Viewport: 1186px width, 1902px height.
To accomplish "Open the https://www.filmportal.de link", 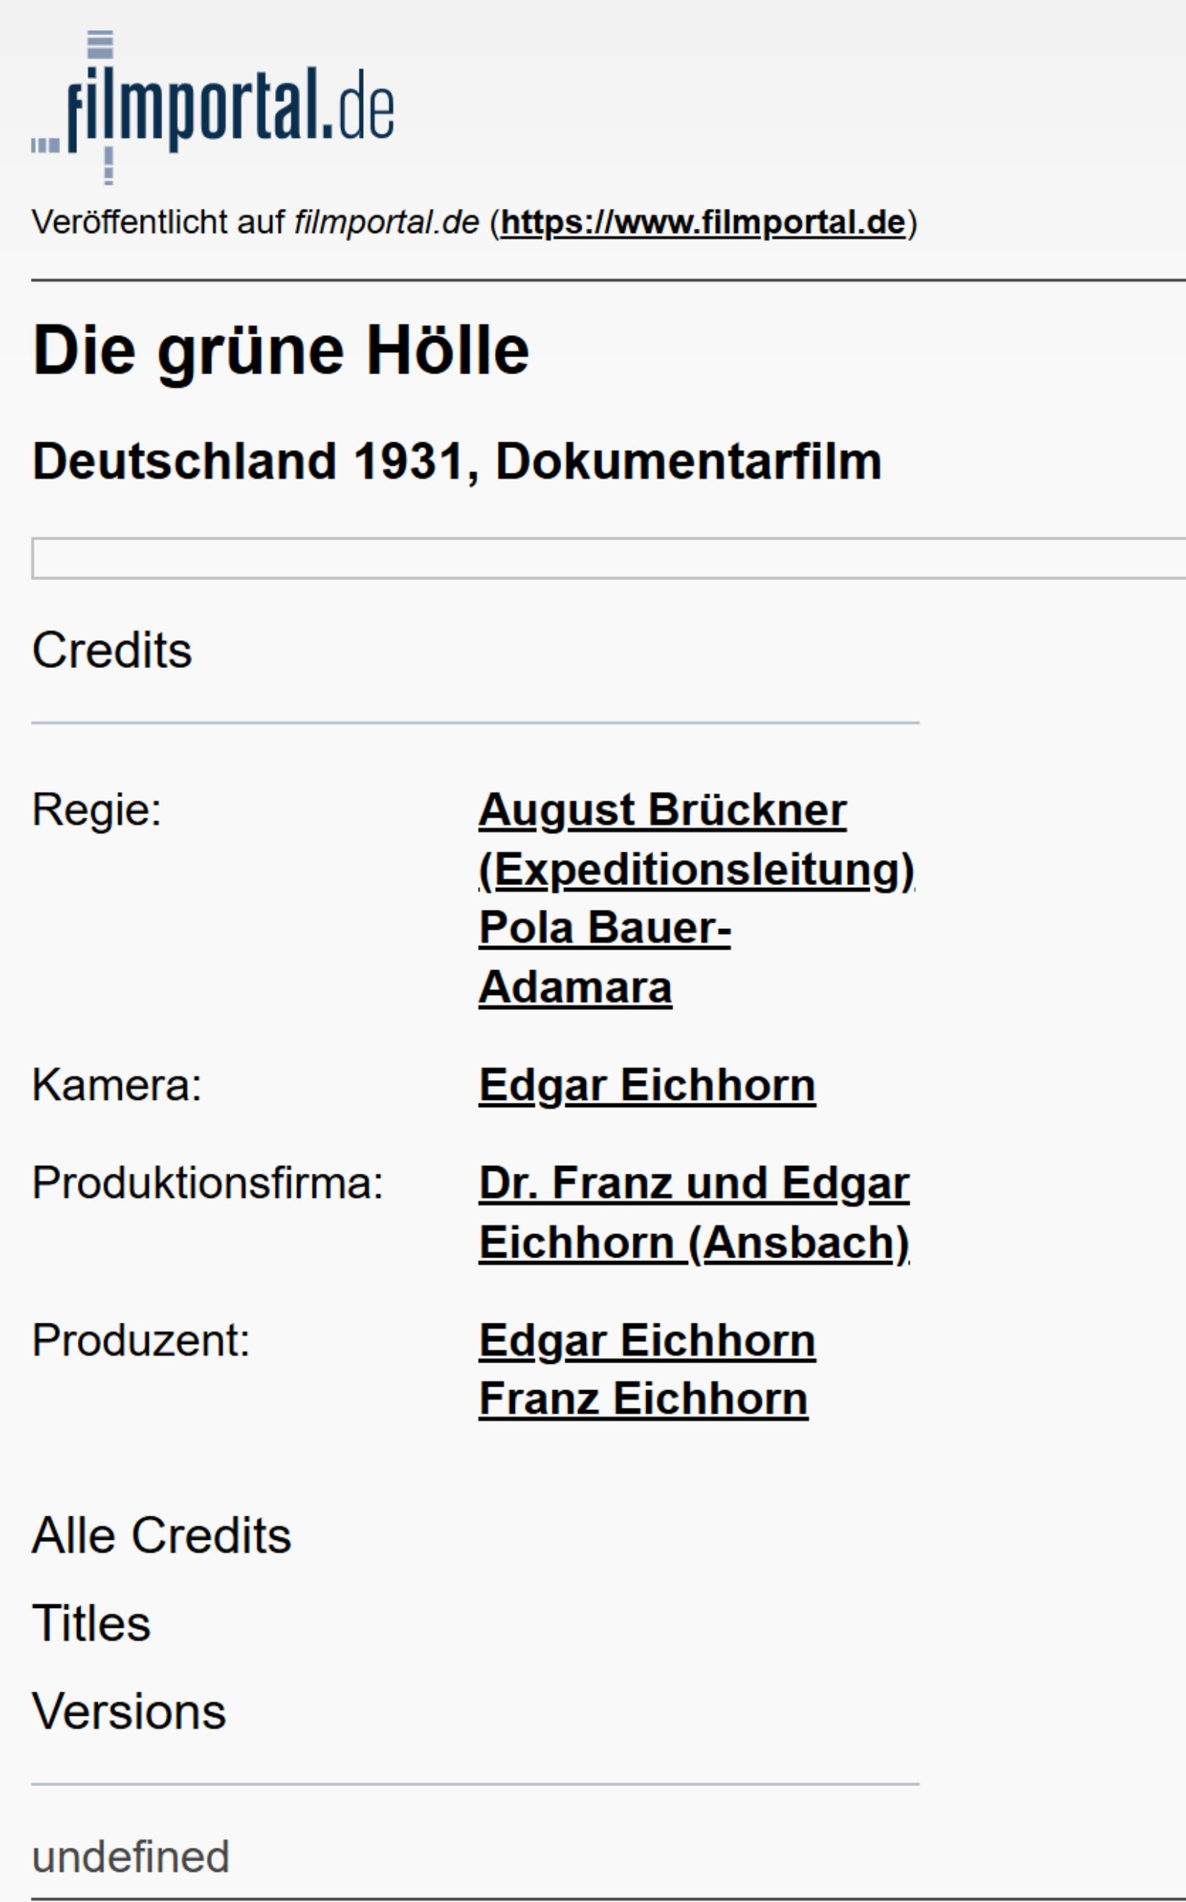I will 703,223.
